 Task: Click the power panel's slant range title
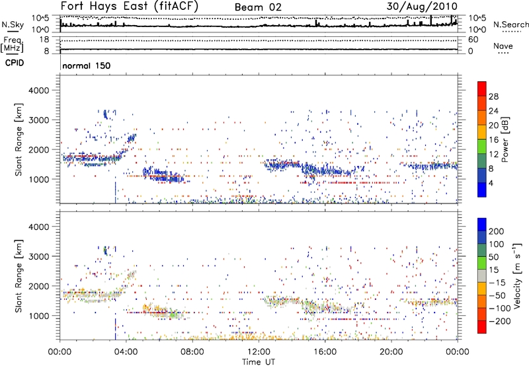pyautogui.click(x=19, y=139)
